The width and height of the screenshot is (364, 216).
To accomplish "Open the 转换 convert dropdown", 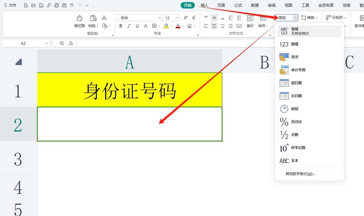I will point(309,18).
